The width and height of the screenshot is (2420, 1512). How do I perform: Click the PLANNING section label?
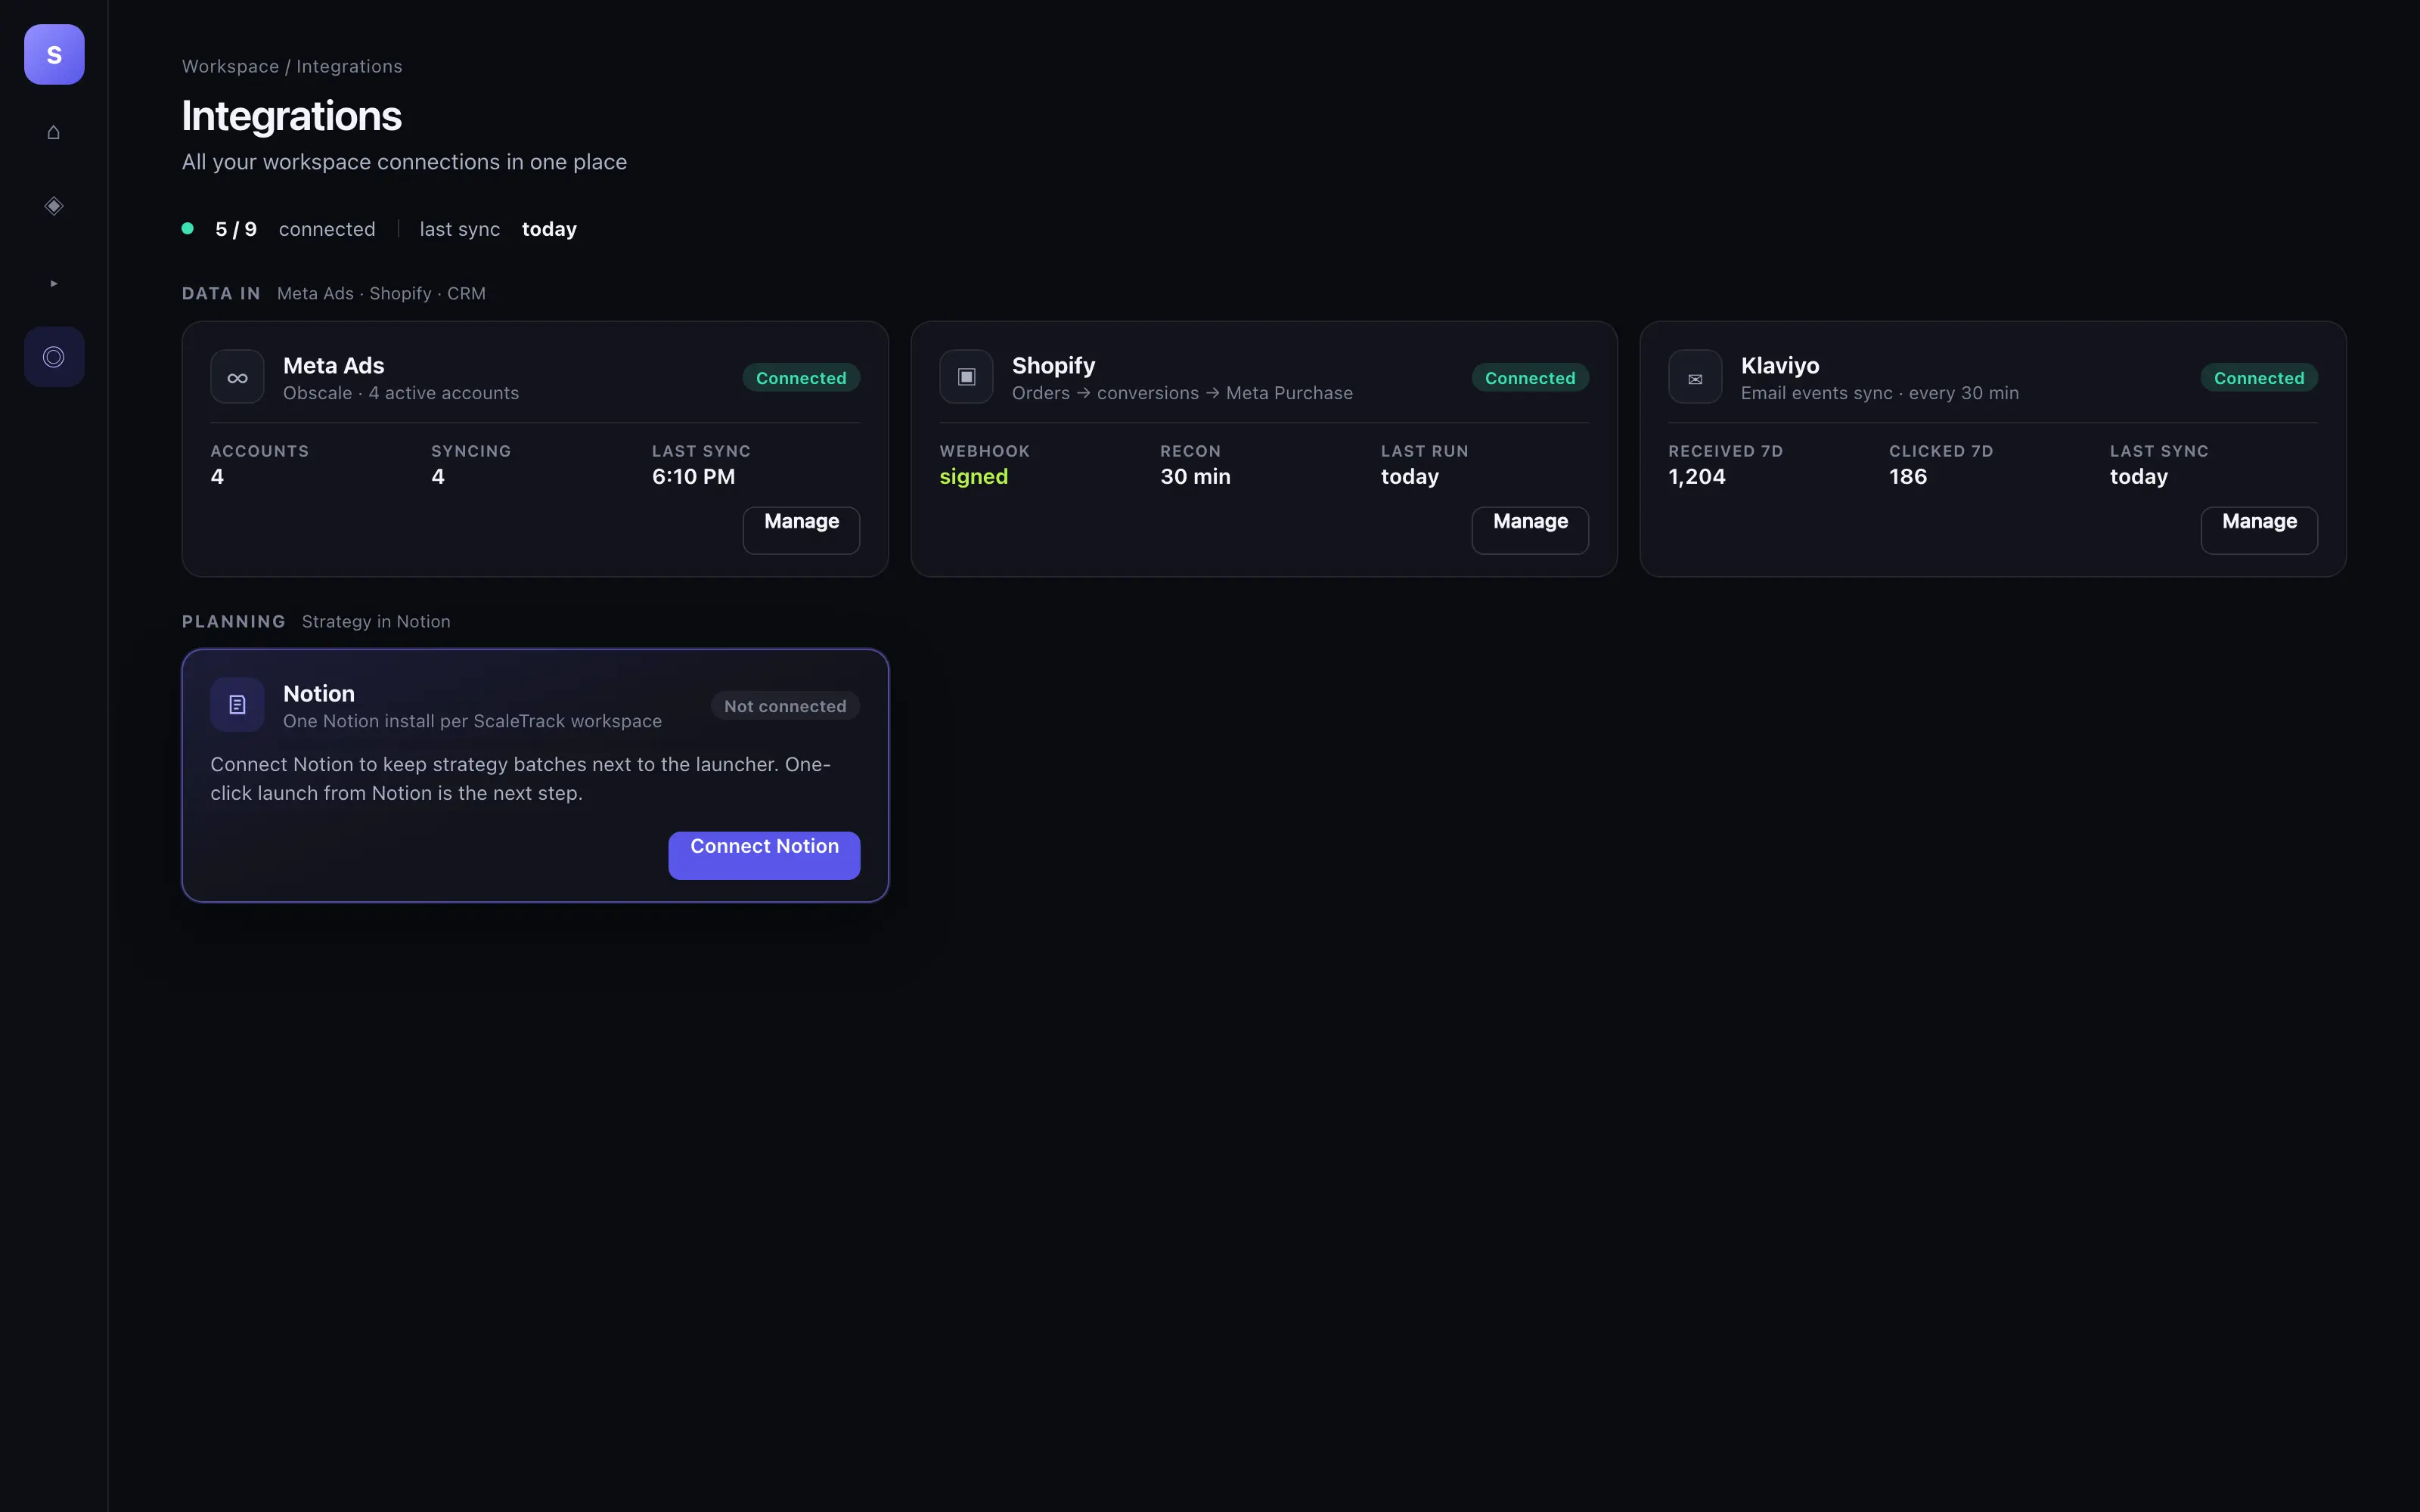[x=234, y=621]
